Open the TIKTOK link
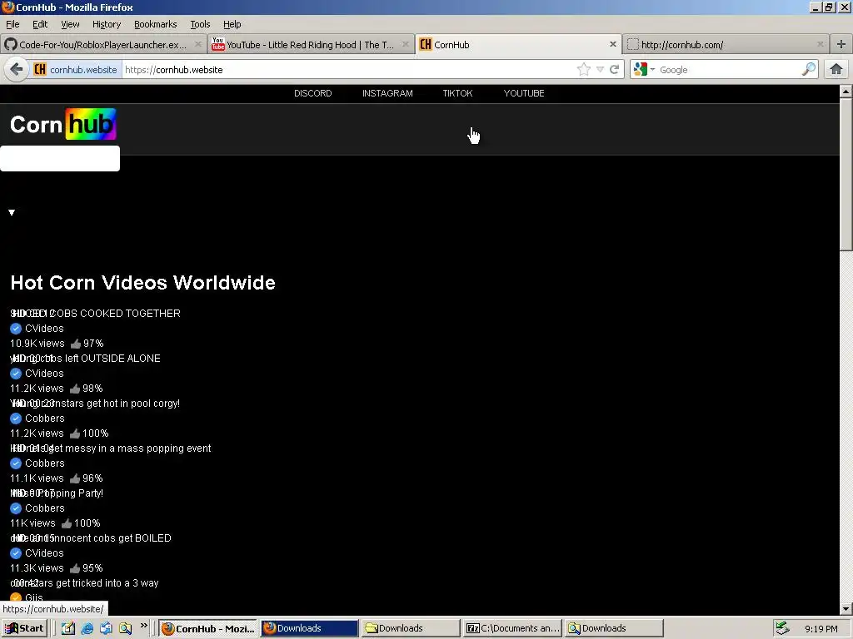 click(x=457, y=93)
